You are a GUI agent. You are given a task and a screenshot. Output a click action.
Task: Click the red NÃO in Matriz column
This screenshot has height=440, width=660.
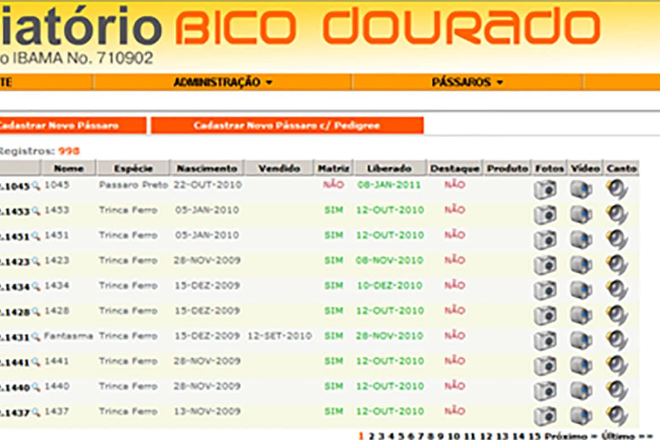tap(333, 184)
